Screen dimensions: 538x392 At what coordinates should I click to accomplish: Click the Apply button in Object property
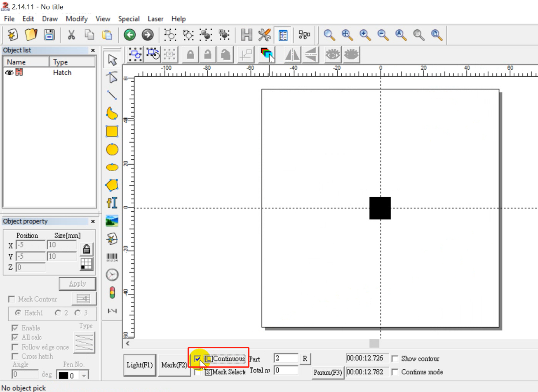tap(78, 284)
